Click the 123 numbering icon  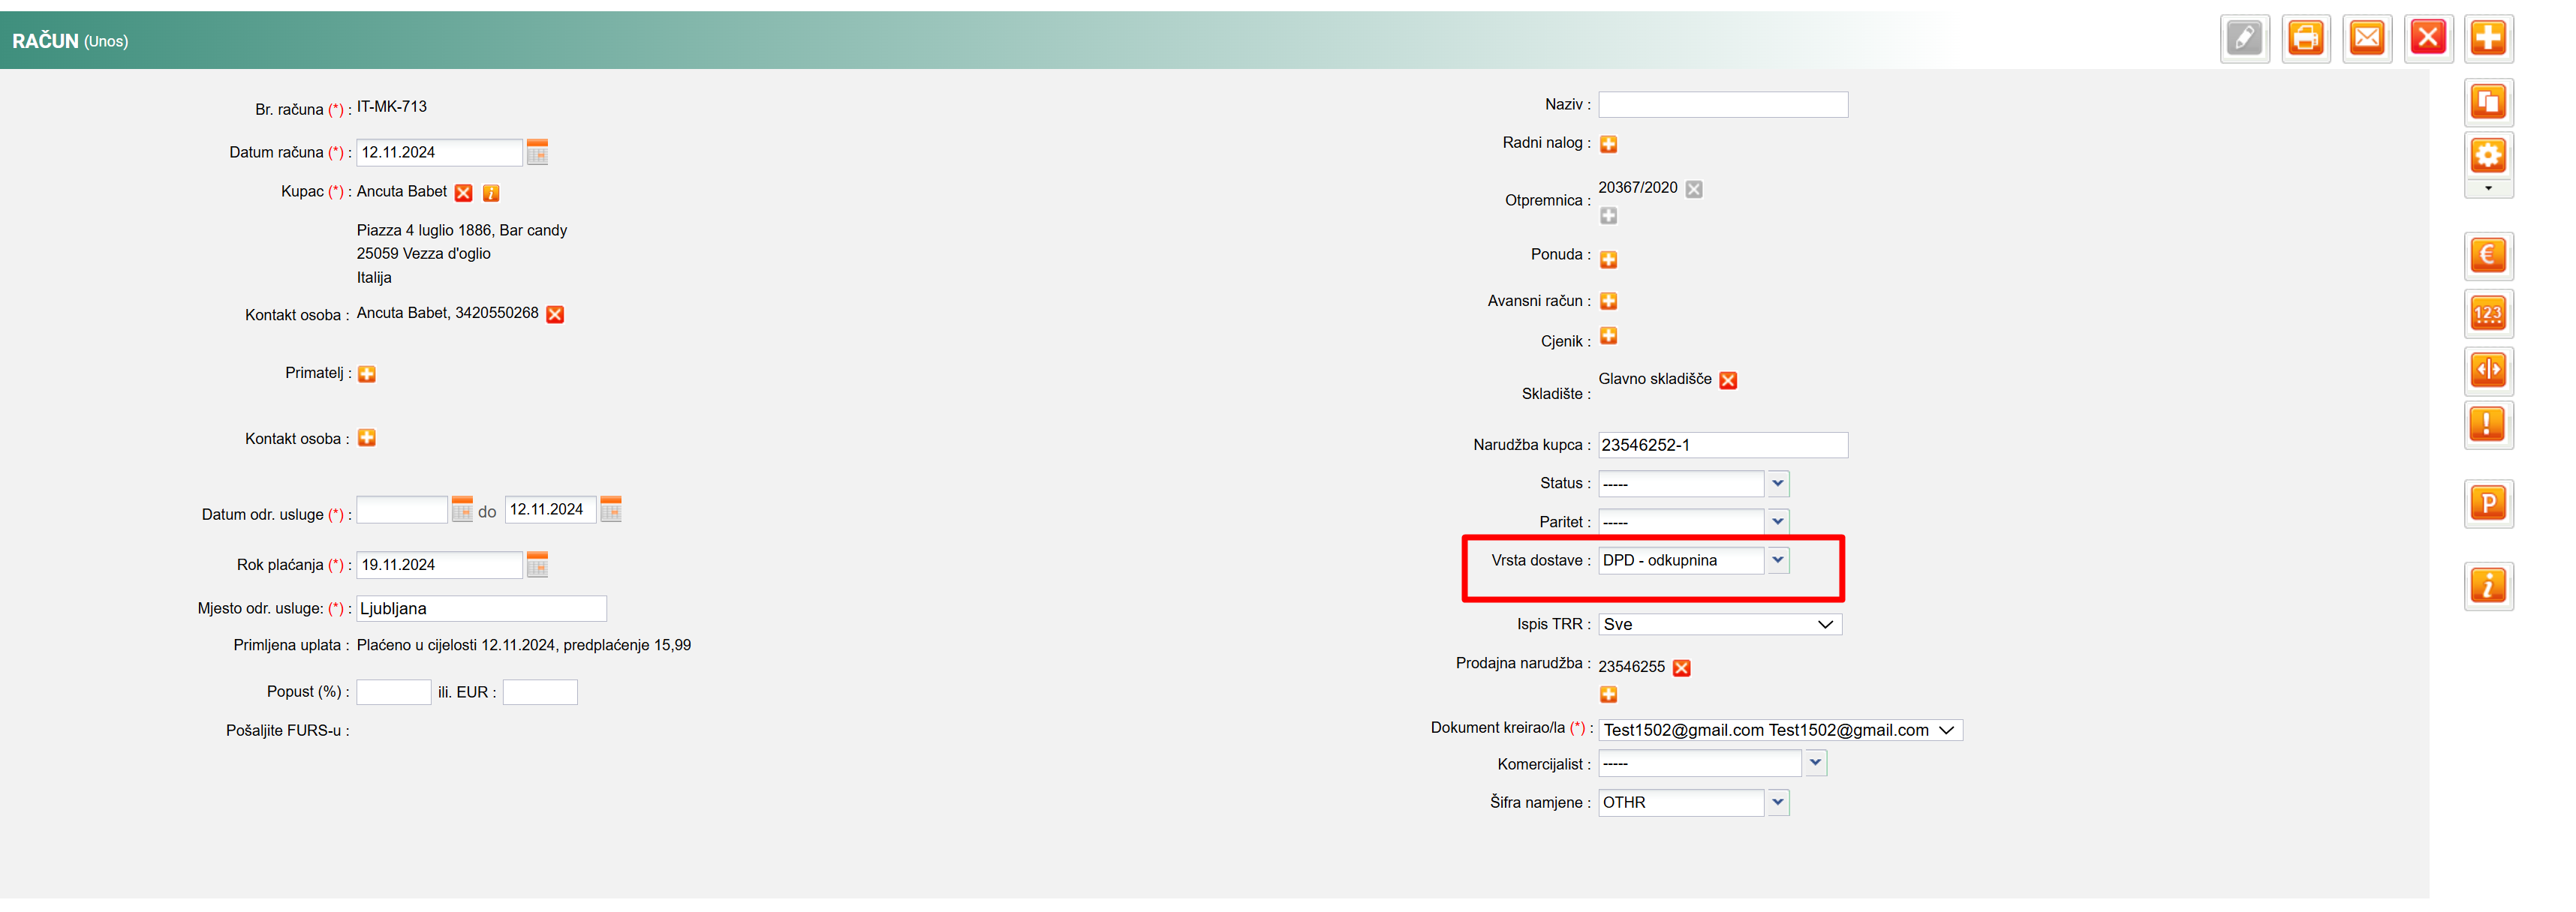tap(2487, 313)
